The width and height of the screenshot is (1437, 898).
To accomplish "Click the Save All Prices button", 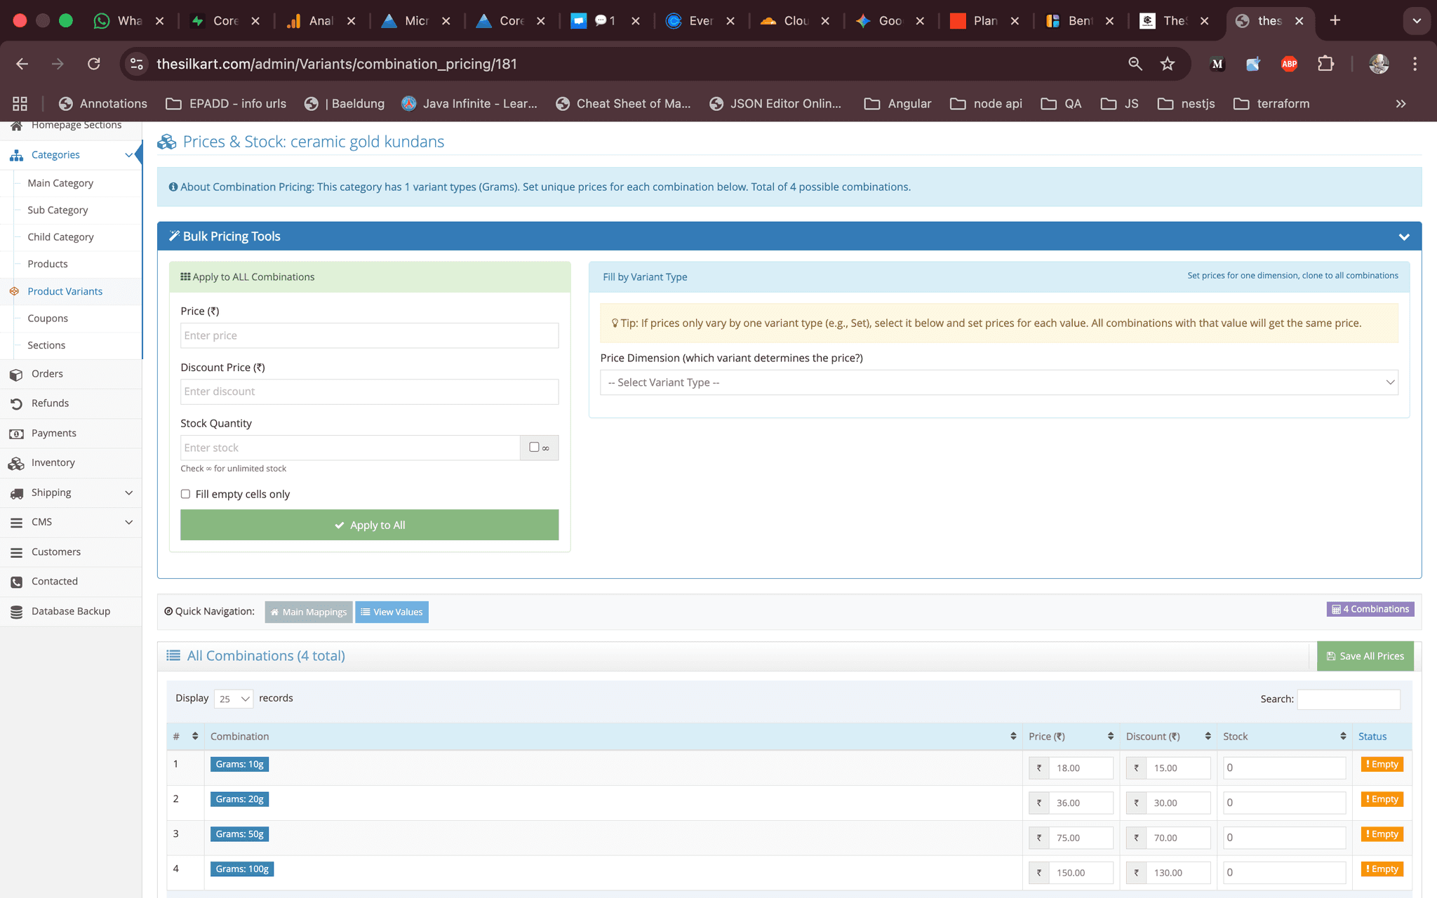I will point(1365,657).
